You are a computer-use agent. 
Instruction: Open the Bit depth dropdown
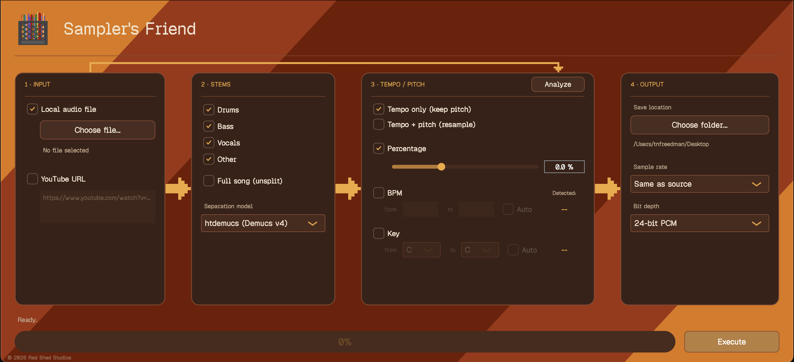pyautogui.click(x=700, y=223)
